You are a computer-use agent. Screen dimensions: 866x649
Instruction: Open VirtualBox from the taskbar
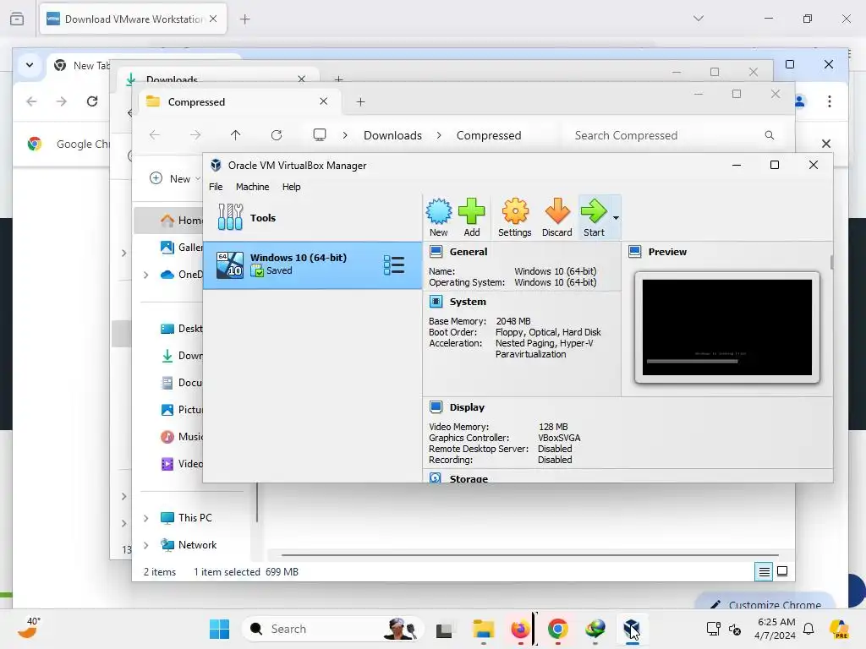[x=632, y=629]
